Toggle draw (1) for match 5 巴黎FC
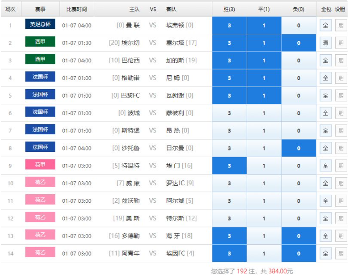The width and height of the screenshot is (350, 279). (264, 96)
